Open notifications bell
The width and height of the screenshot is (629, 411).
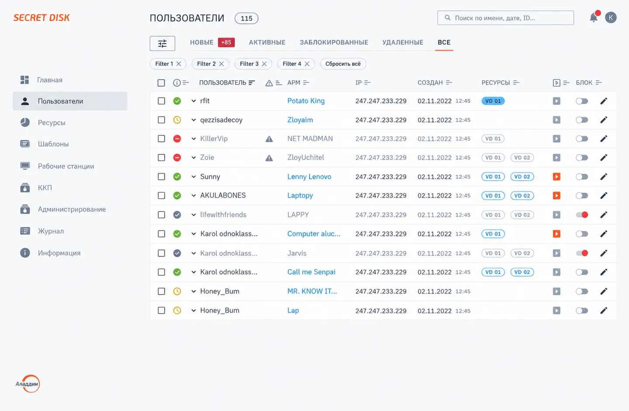[594, 17]
